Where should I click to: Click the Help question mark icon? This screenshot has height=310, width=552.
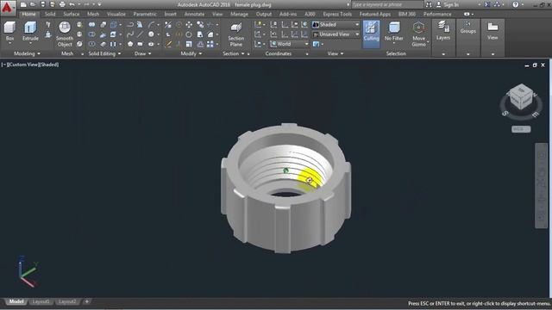pos(516,4)
